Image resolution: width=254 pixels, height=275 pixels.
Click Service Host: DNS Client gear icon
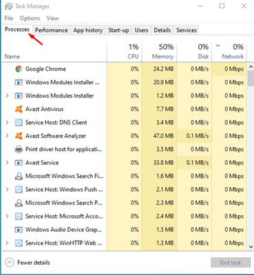(19, 122)
